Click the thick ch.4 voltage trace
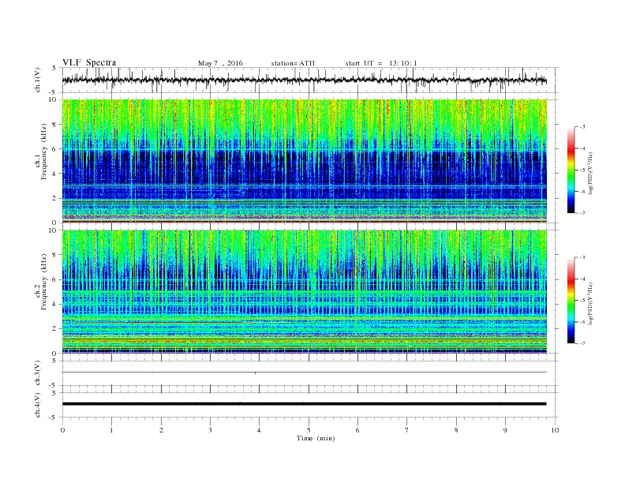Viewport: 625px width, 483px height. (x=305, y=404)
